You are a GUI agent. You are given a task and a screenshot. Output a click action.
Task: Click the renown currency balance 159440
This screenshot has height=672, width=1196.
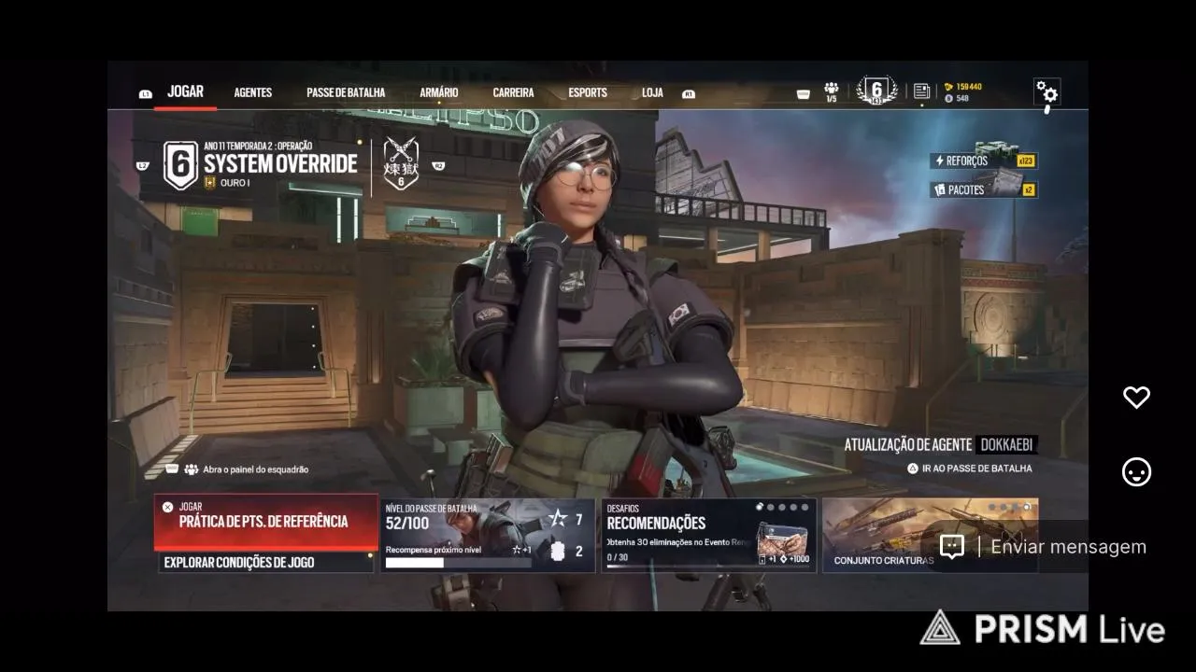(963, 87)
